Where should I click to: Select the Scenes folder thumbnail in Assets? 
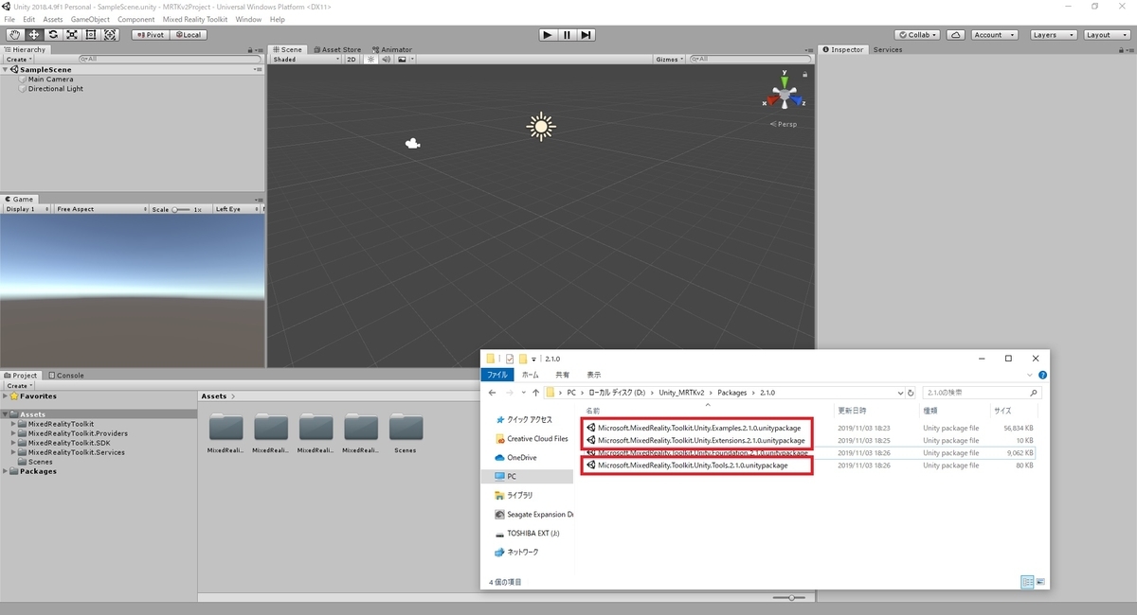(x=406, y=433)
